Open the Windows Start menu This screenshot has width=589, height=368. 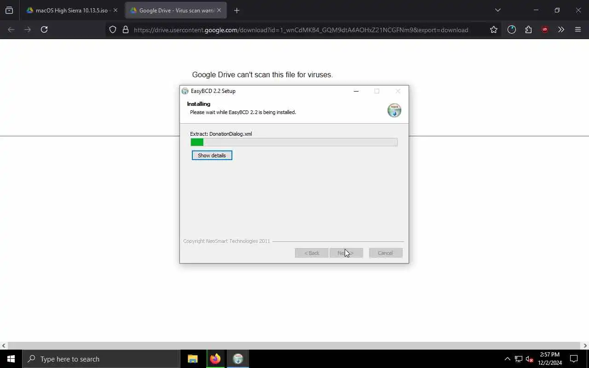pos(11,359)
